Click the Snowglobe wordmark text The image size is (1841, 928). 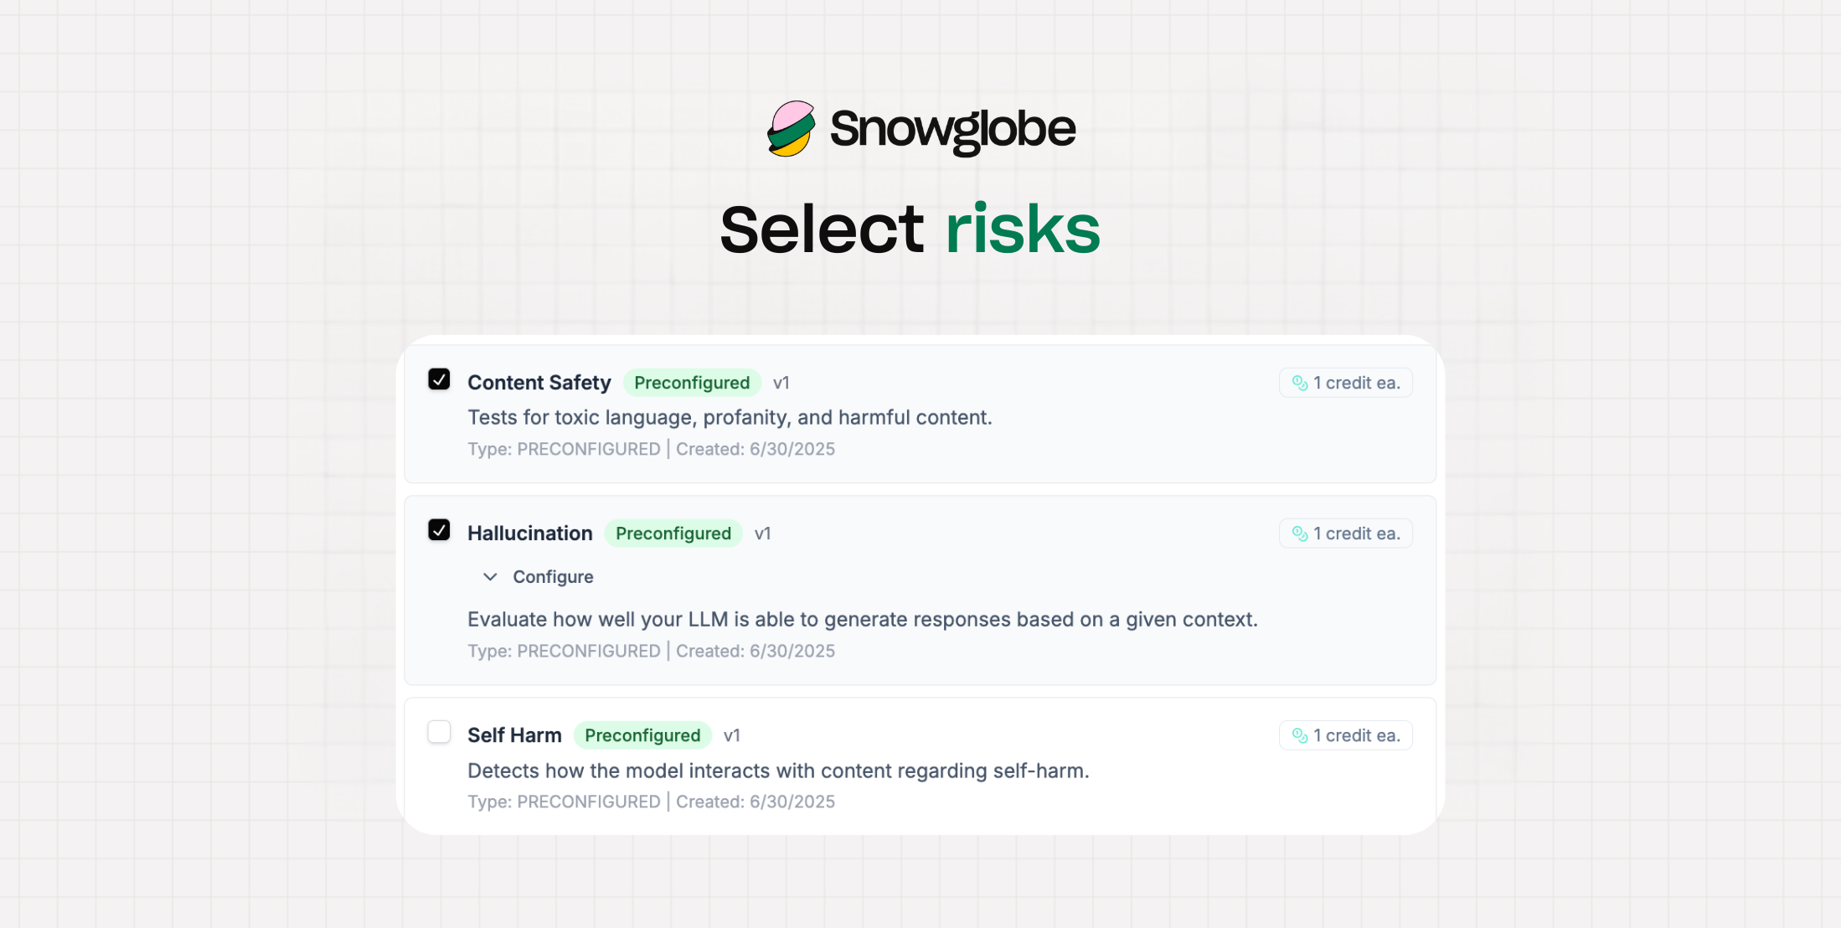[x=952, y=131]
